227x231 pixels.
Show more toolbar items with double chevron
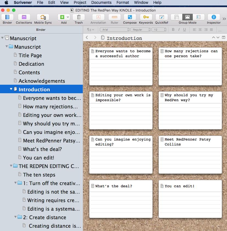224,19
